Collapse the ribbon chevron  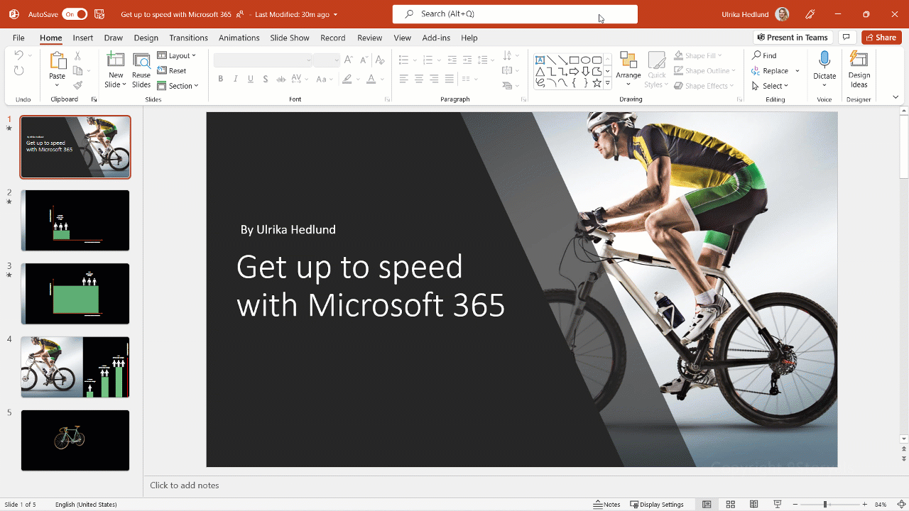[x=896, y=98]
